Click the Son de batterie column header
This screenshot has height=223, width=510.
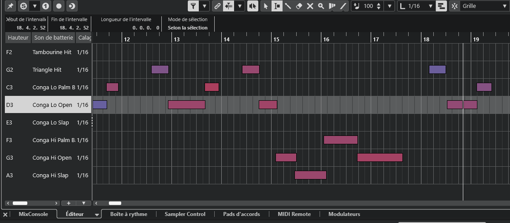[x=53, y=38]
